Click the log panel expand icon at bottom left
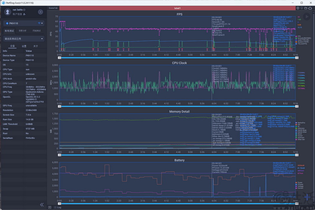 point(50,207)
